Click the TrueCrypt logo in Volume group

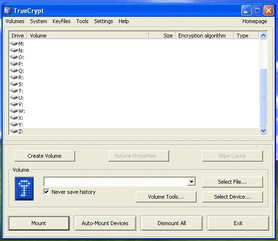coord(24,189)
